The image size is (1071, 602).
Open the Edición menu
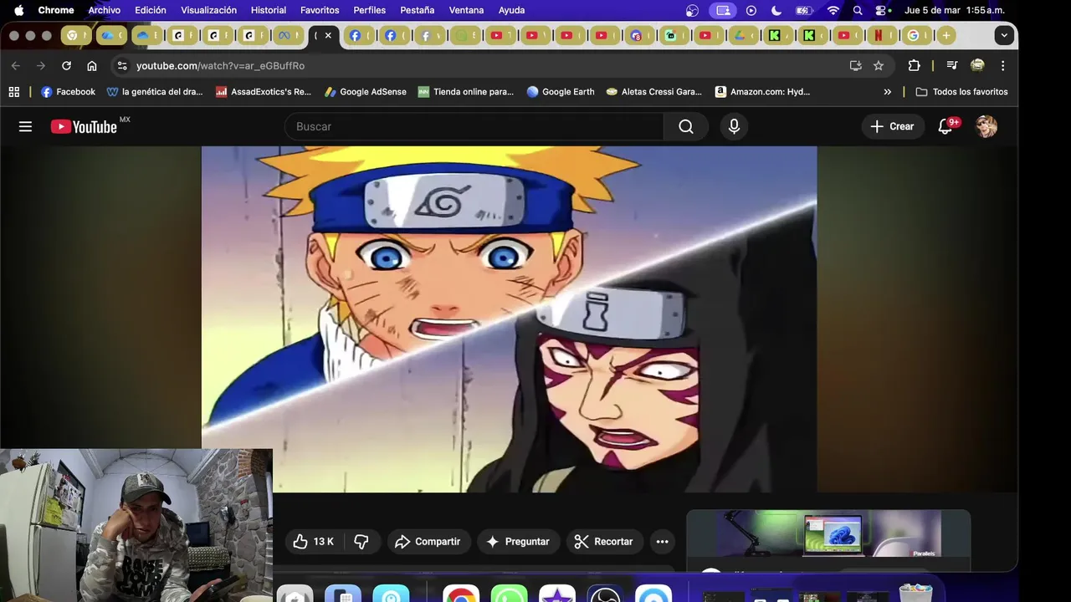point(151,10)
